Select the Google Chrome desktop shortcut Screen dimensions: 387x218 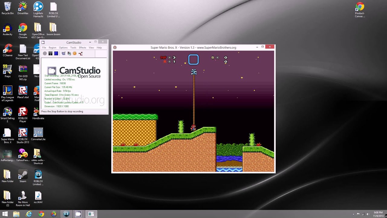23,31
